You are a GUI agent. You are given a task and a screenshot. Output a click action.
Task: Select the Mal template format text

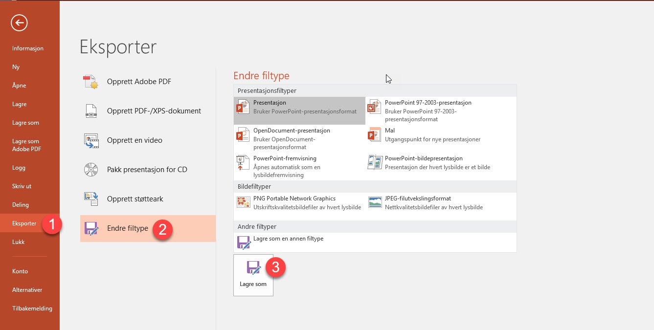[x=390, y=131]
